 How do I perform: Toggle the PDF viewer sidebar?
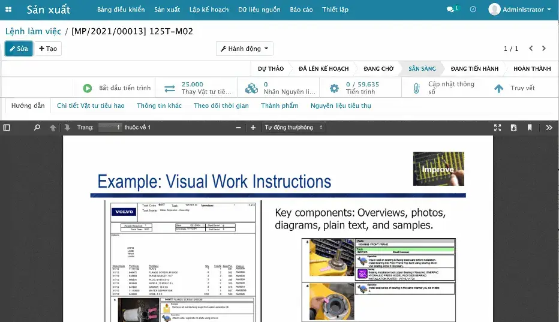pos(7,128)
